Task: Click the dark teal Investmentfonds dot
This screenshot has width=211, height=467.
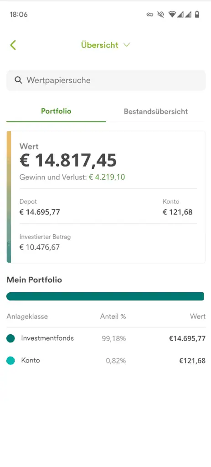Action: (10, 338)
